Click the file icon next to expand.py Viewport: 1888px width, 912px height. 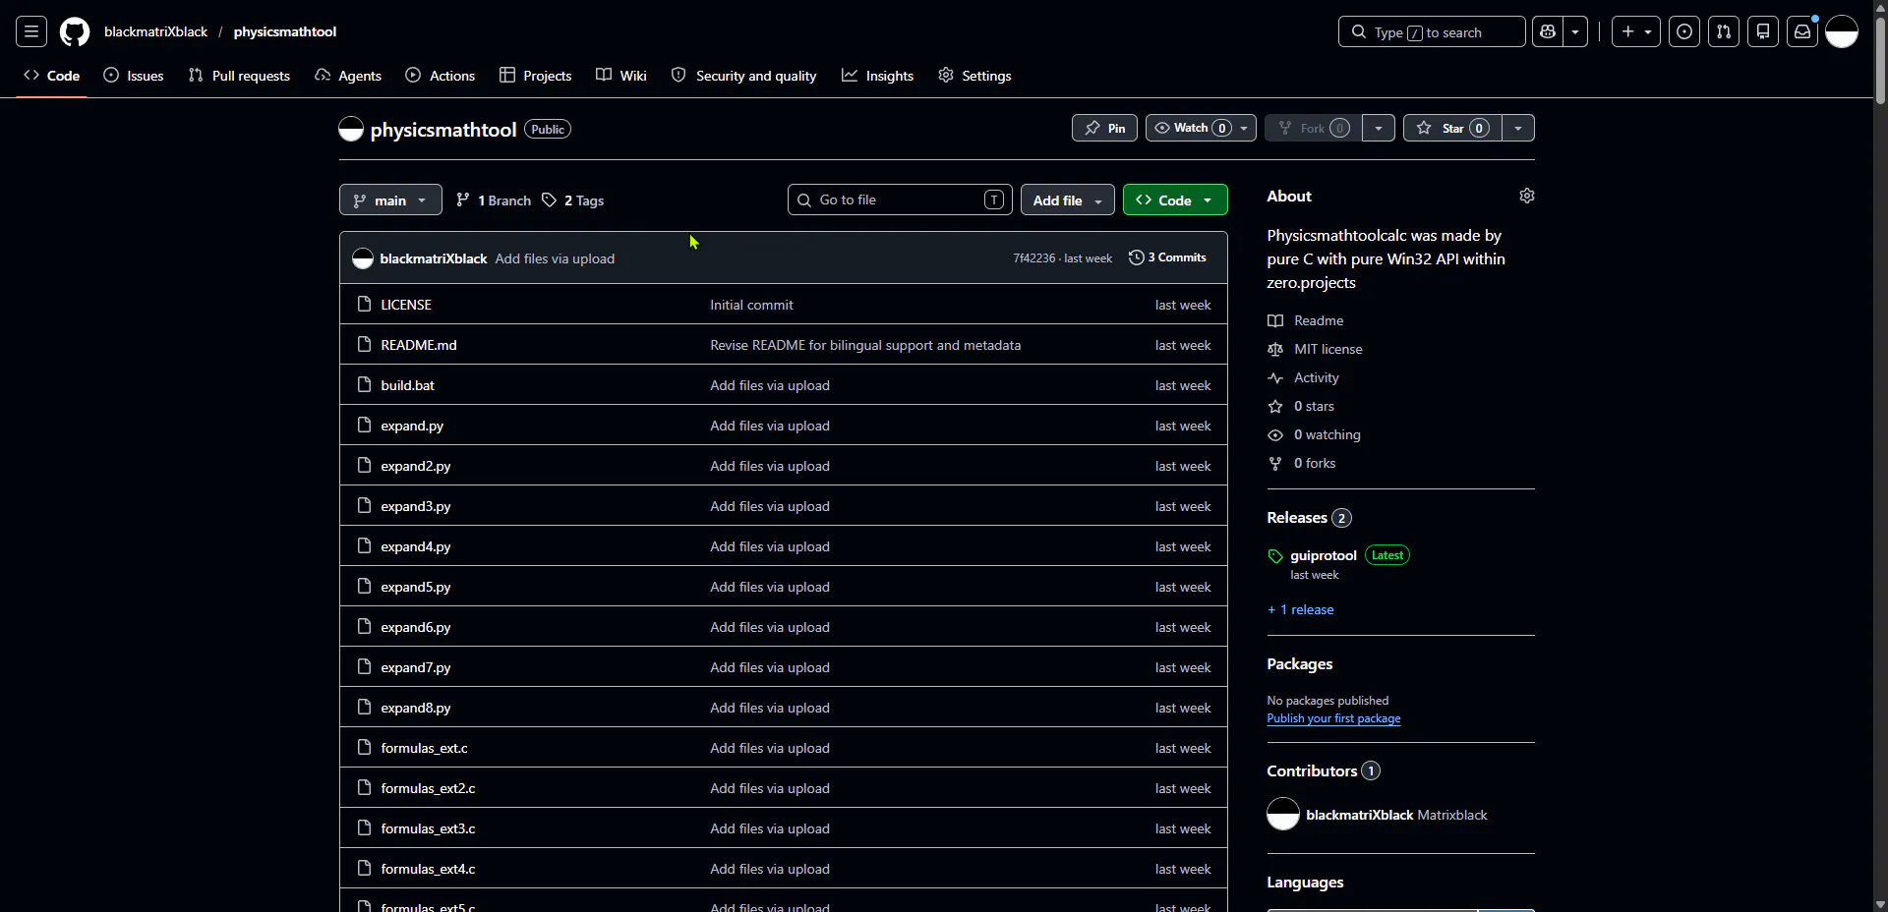pos(364,425)
